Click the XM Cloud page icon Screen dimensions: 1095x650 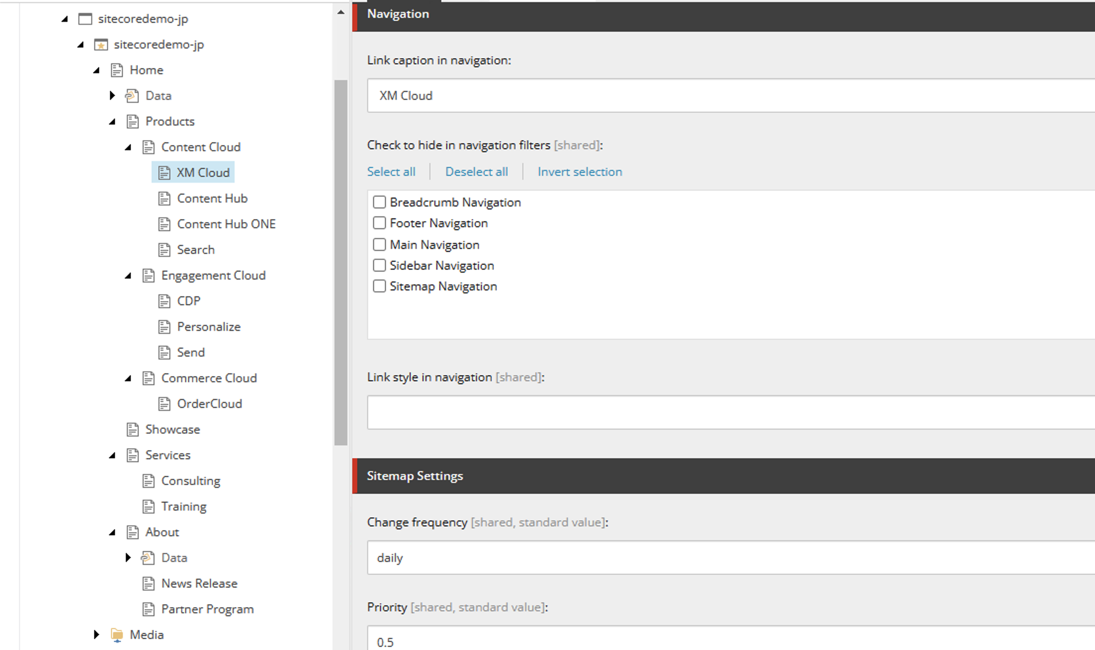(x=164, y=173)
